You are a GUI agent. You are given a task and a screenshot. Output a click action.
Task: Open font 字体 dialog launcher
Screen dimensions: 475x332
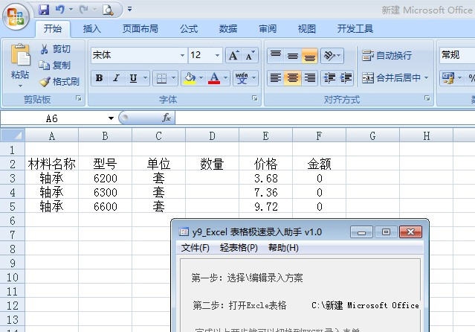click(x=255, y=98)
